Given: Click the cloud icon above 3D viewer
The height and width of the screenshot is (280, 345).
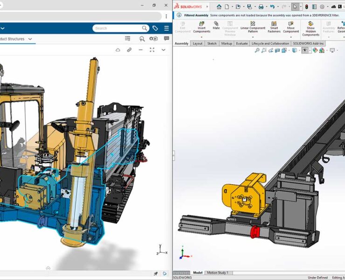Looking at the screenshot, I should [118, 50].
